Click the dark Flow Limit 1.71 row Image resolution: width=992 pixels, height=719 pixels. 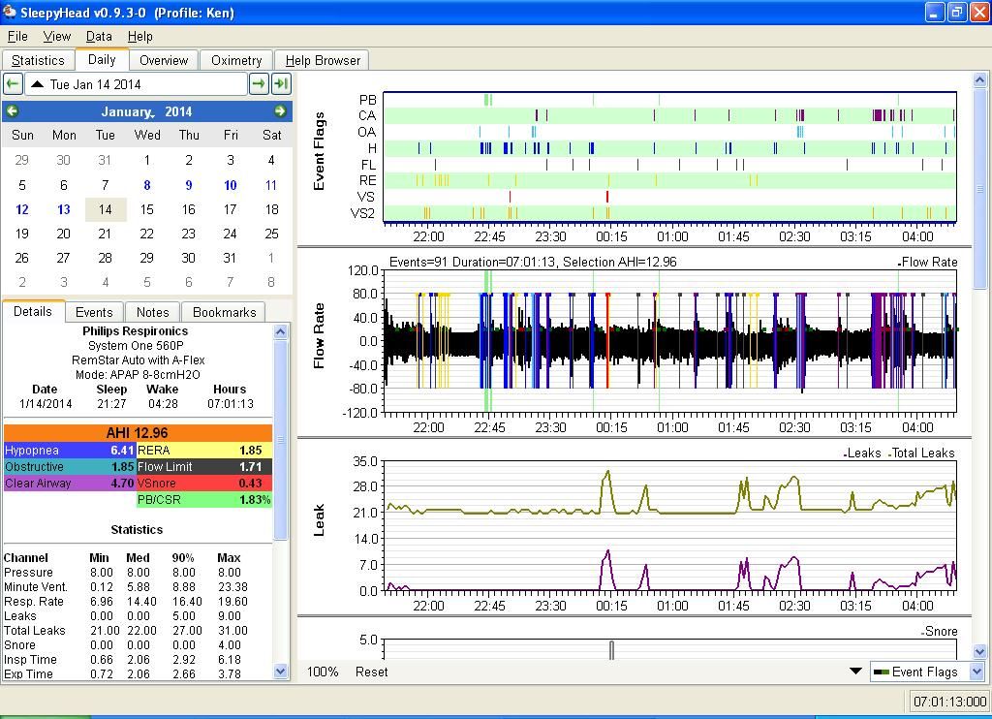click(203, 466)
